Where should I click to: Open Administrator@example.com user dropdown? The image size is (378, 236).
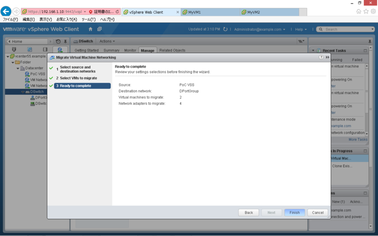tap(259, 29)
